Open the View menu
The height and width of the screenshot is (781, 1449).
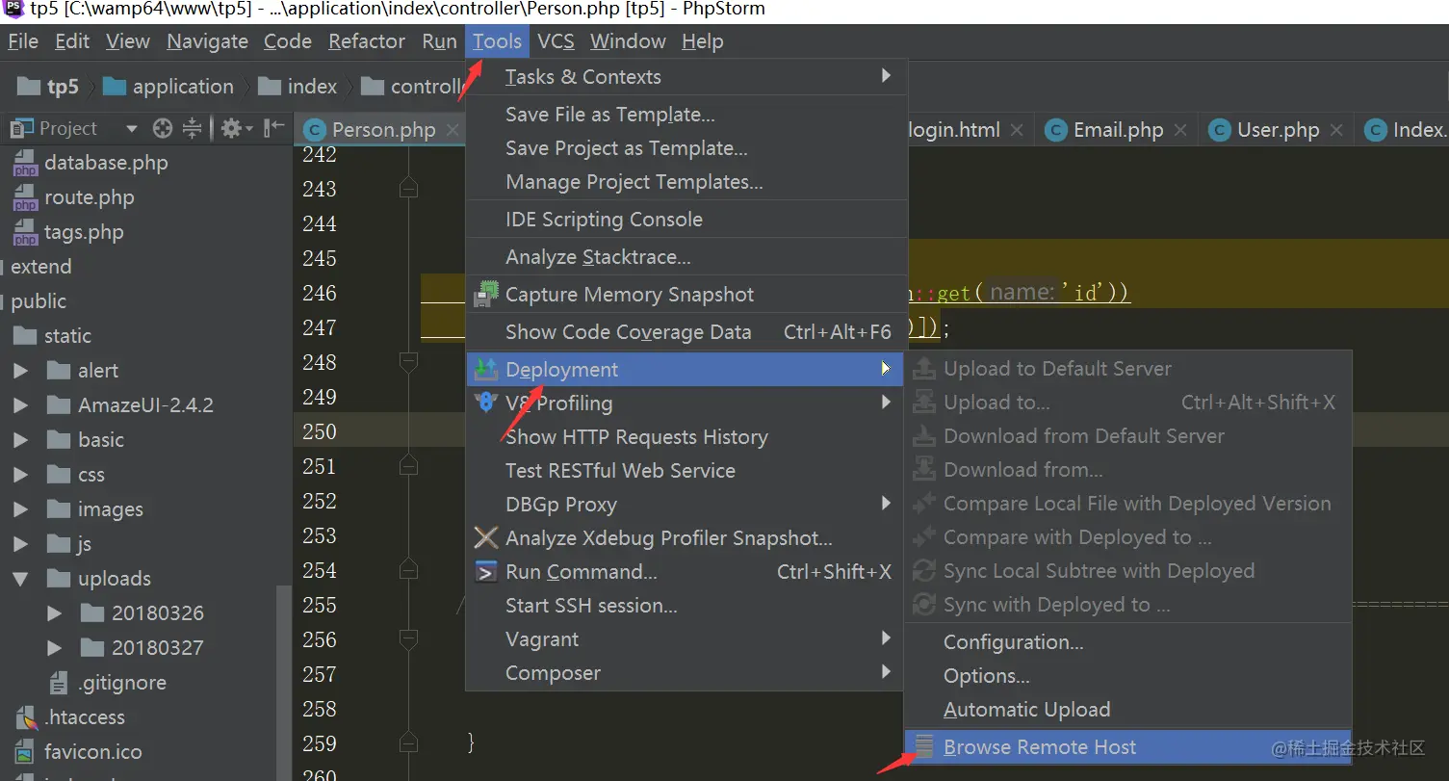tap(128, 41)
